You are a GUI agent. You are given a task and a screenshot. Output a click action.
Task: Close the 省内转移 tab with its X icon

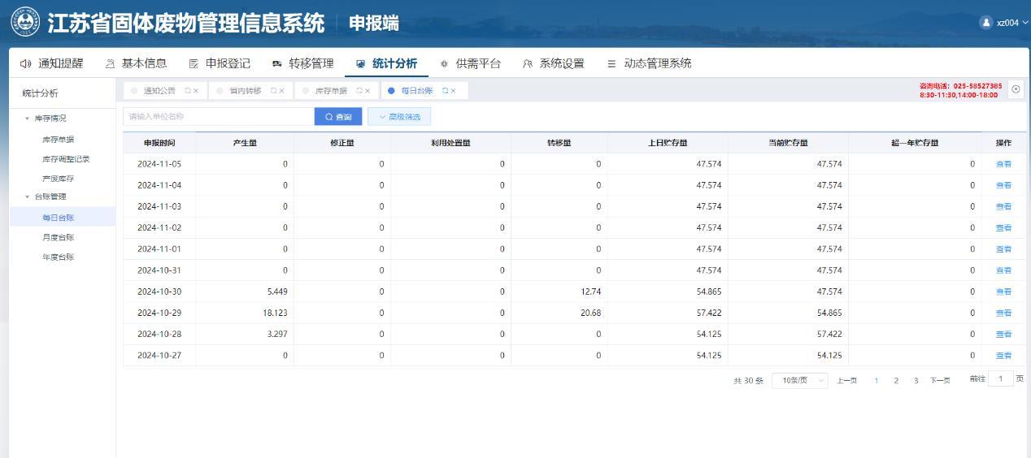tap(282, 91)
